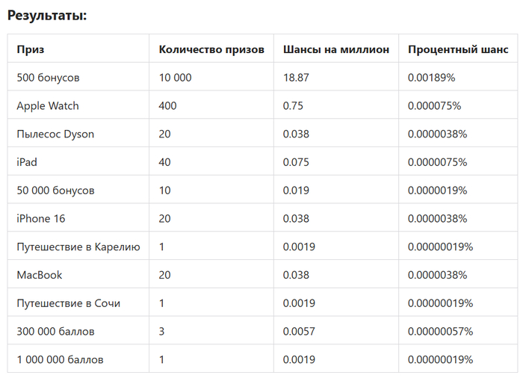Viewport: 523px width, 381px height.
Task: Select the "18.87" chance value
Action: (297, 78)
